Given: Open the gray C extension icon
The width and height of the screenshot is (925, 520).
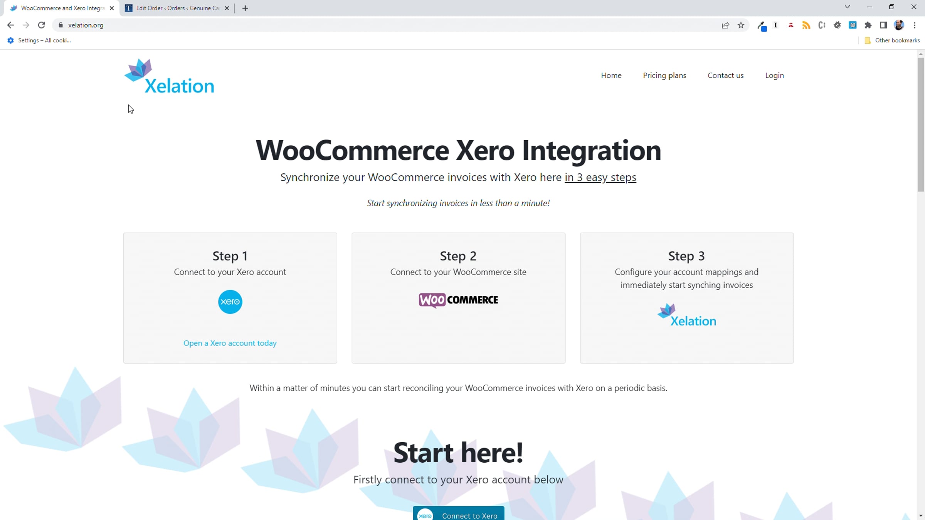Looking at the screenshot, I should click(822, 25).
